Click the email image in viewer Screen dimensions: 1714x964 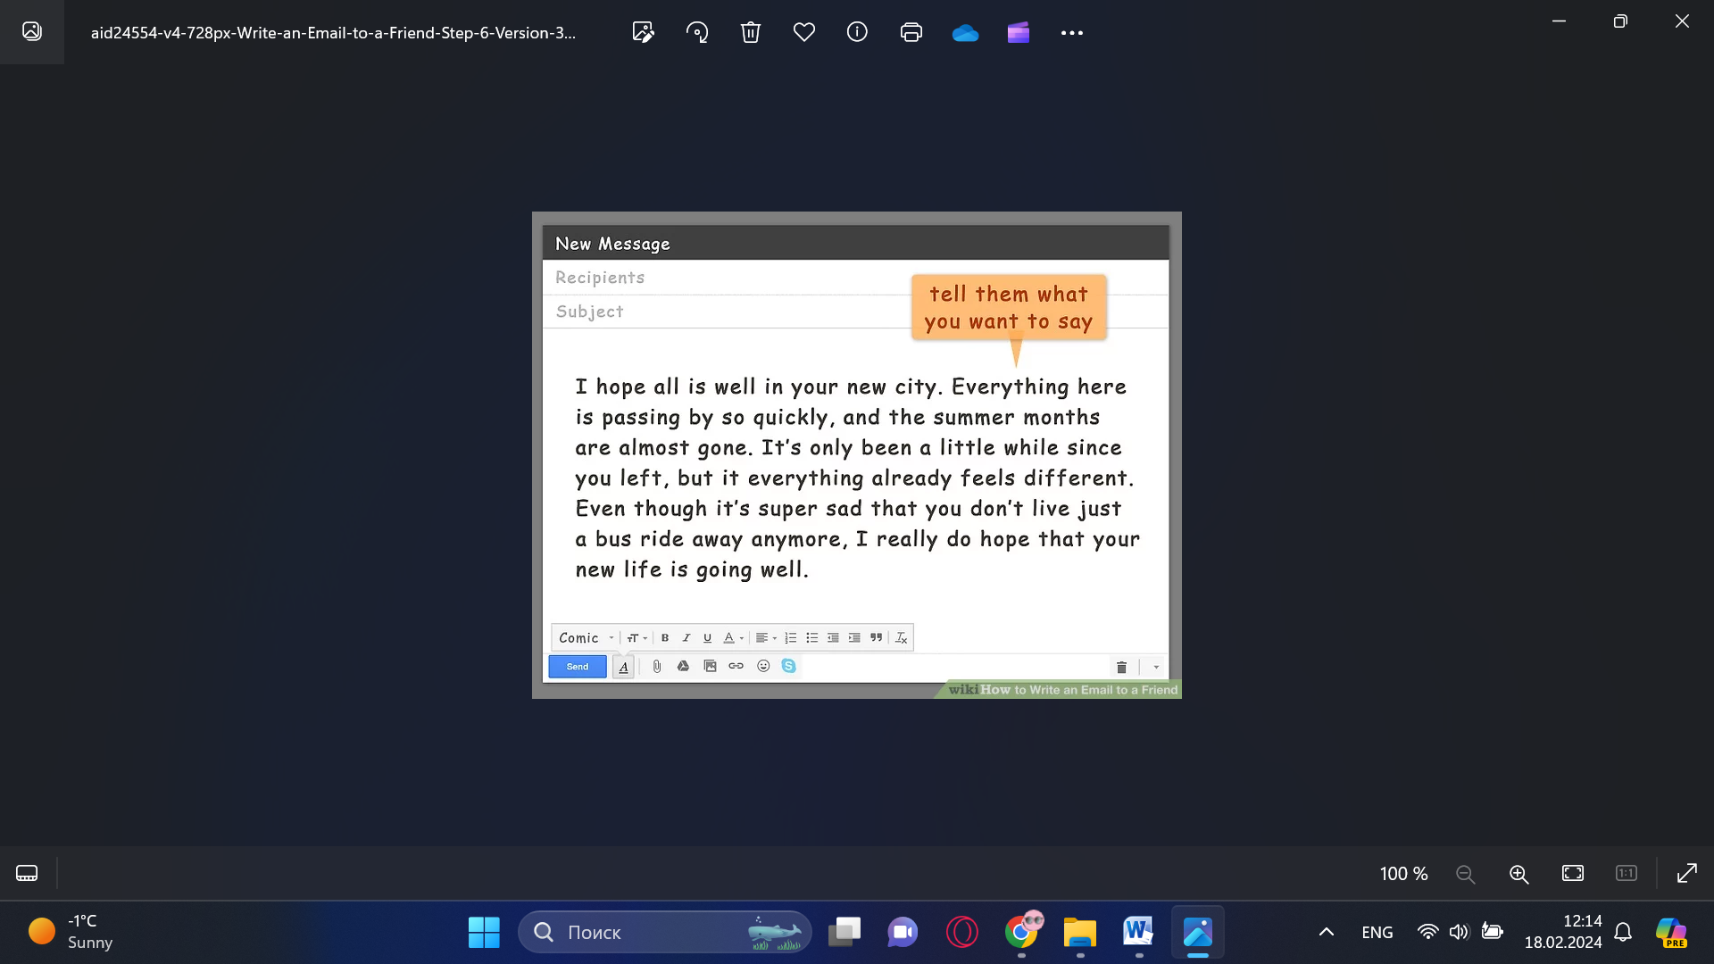click(x=856, y=455)
